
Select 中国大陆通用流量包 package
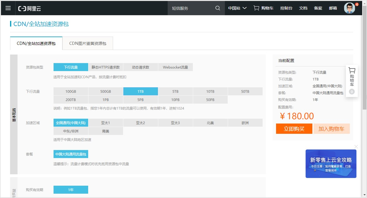point(71,154)
